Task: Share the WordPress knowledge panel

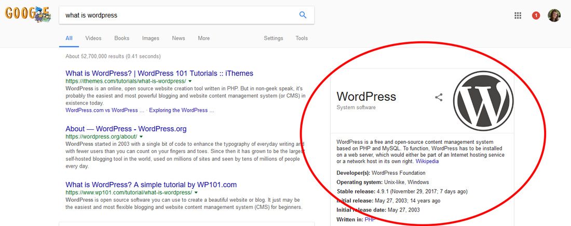Action: click(439, 97)
